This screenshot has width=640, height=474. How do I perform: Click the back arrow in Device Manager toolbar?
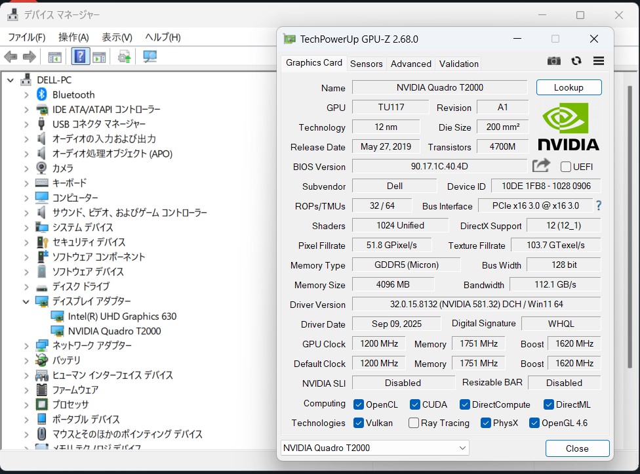pos(11,57)
